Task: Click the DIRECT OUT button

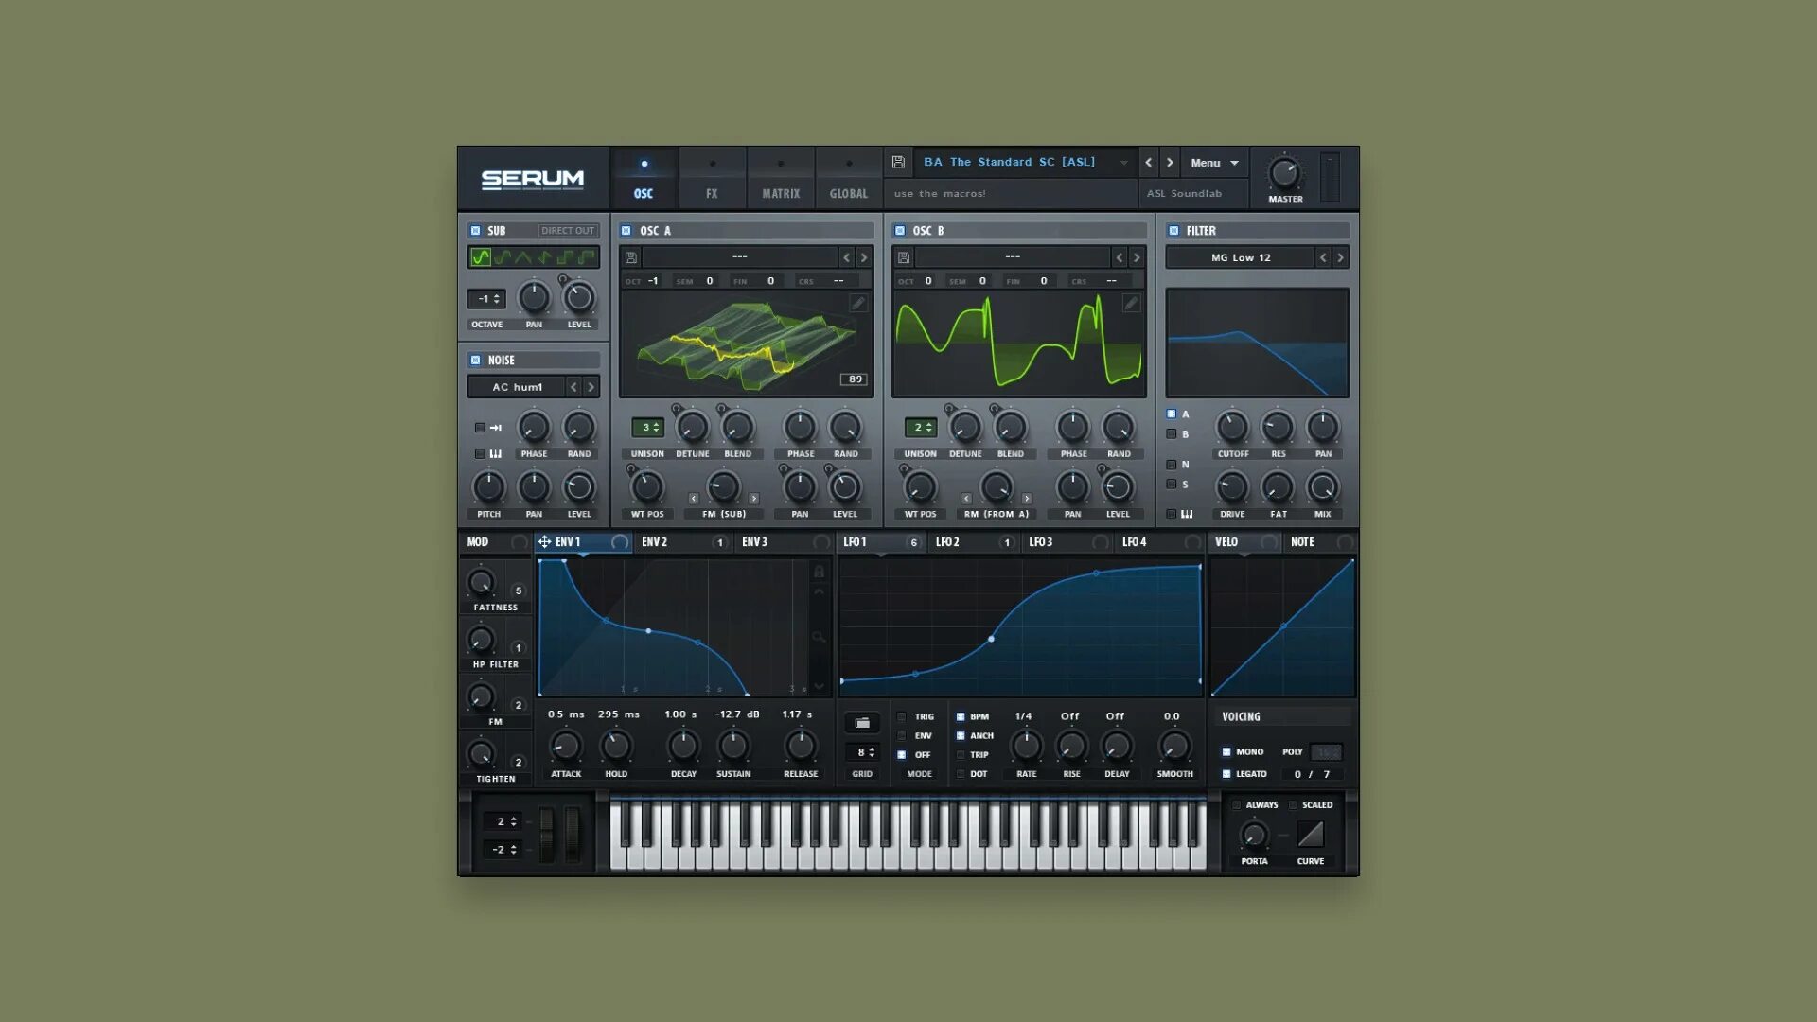Action: pos(568,231)
